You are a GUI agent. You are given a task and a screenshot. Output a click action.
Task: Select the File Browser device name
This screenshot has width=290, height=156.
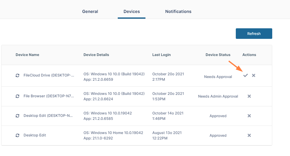tap(49, 96)
